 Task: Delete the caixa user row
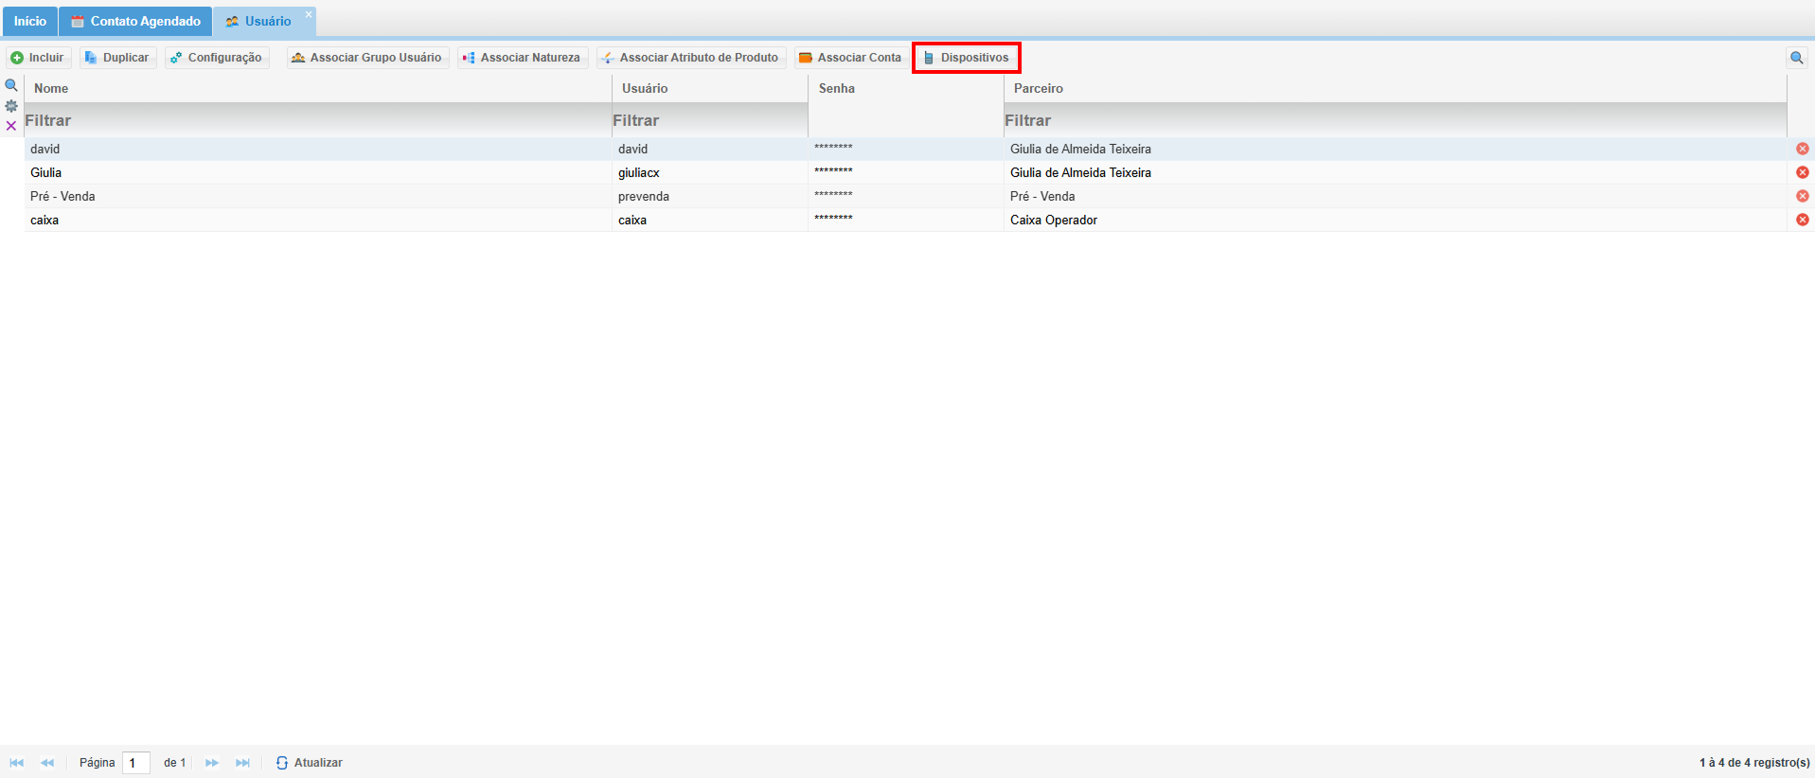[x=1802, y=220]
